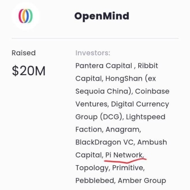Open Amber Group investor link
The image size is (190, 190).
point(142,180)
